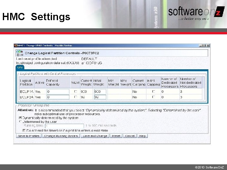Click the WLM column header
The height and width of the screenshot is (170, 227).
click(x=75, y=82)
